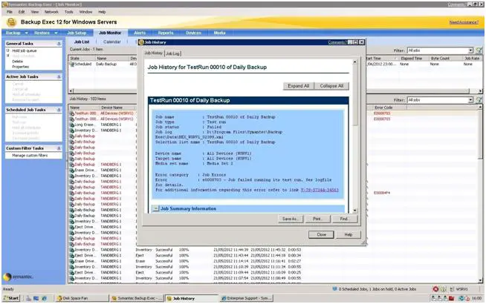
Task: Toggle the Hold job queue checkbox
Action: 8,50
